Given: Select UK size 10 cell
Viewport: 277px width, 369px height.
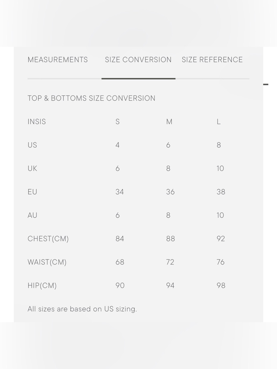Looking at the screenshot, I should (220, 169).
